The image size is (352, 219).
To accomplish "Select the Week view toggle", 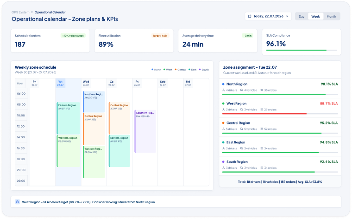I will [x=315, y=16].
